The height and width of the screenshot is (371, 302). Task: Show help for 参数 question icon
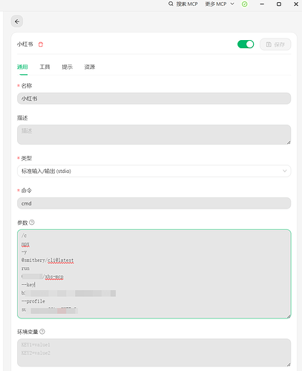pos(32,223)
